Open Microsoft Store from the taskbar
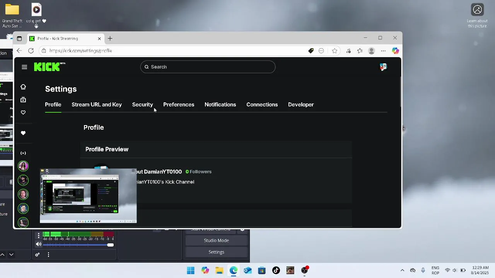This screenshot has height=278, width=495. point(262,270)
